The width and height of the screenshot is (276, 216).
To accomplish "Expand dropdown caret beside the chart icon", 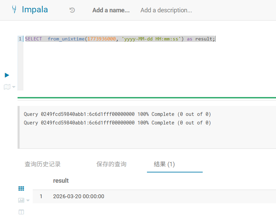I will click(x=28, y=201).
